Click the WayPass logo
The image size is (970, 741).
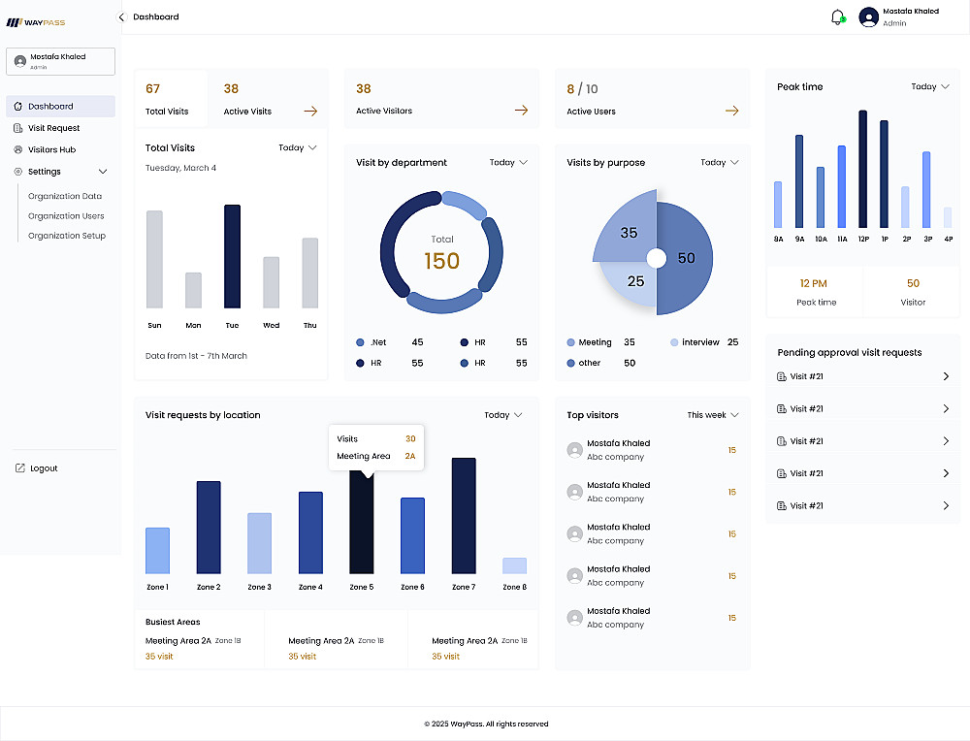[x=36, y=22]
